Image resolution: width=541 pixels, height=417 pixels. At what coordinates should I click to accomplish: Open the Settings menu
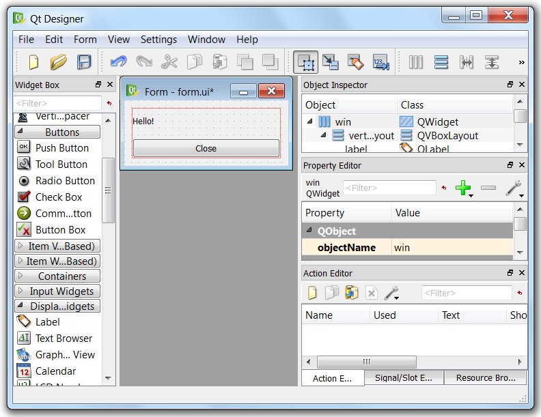pos(158,40)
